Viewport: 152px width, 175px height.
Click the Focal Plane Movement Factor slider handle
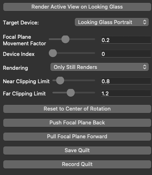coord(65,39)
